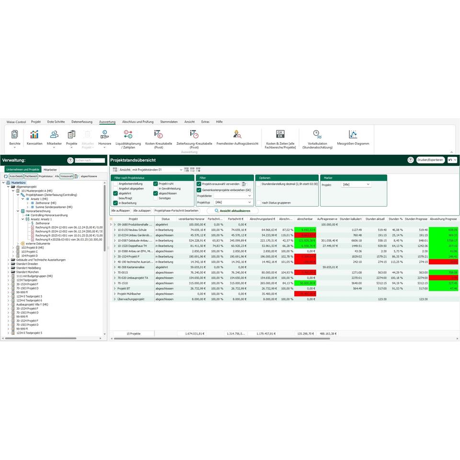Uncheck the Projekt ruht checkbox
This screenshot has width=460, height=460.
click(x=155, y=184)
